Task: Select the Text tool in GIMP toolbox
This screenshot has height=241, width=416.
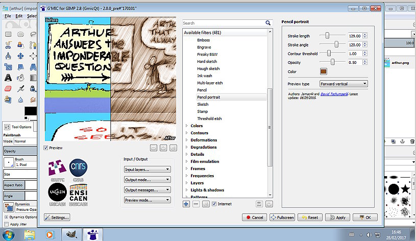Action: (8, 78)
